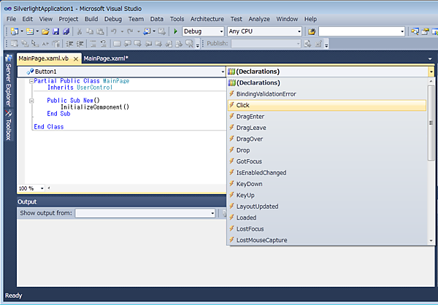Expand the Any CPU platform dropdown
Screen dimensions: 438x305
pos(298,31)
